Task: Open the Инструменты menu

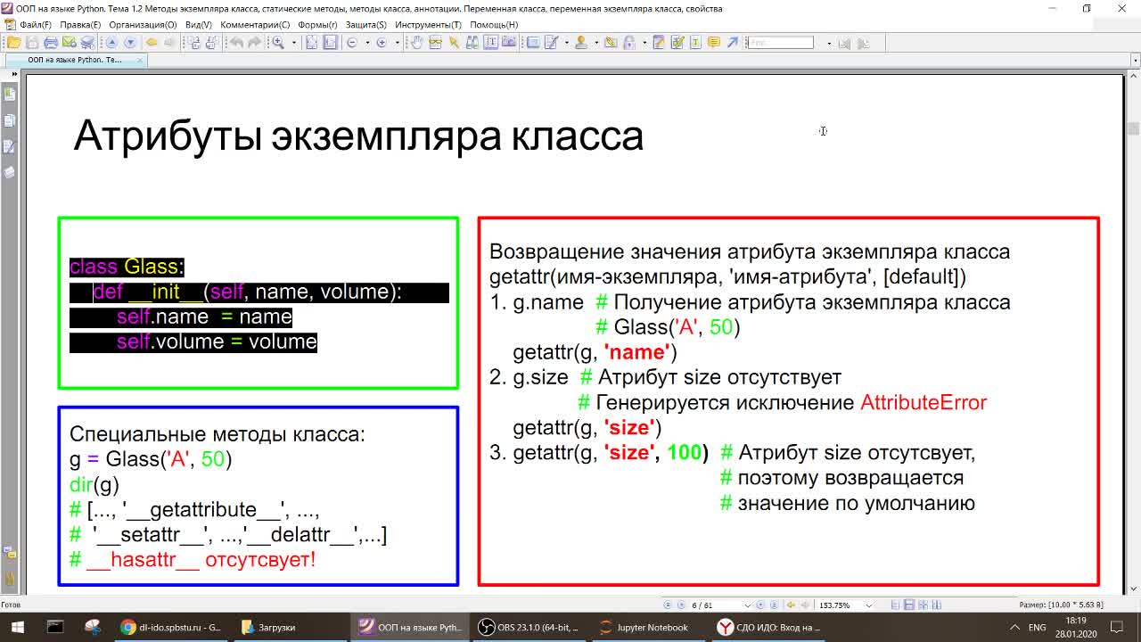Action: [428, 25]
